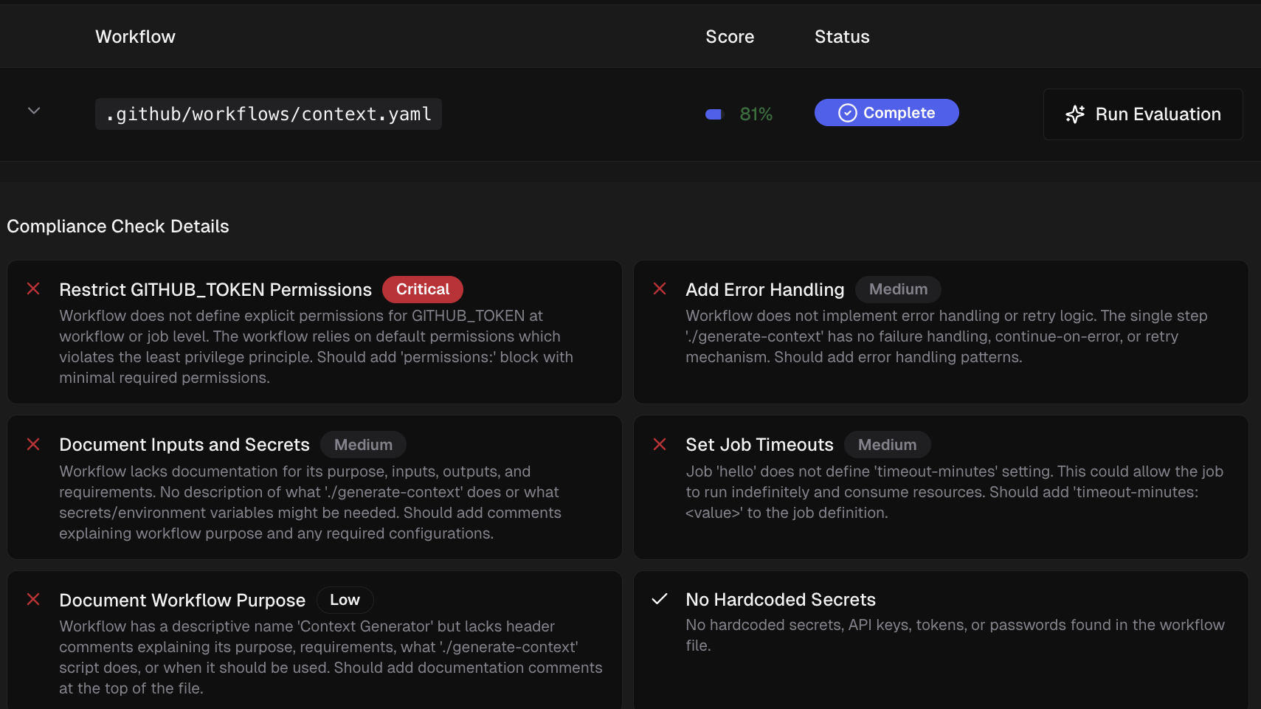1261x709 pixels.
Task: Collapse the context.yaml workflow row chevron
Action: [34, 111]
